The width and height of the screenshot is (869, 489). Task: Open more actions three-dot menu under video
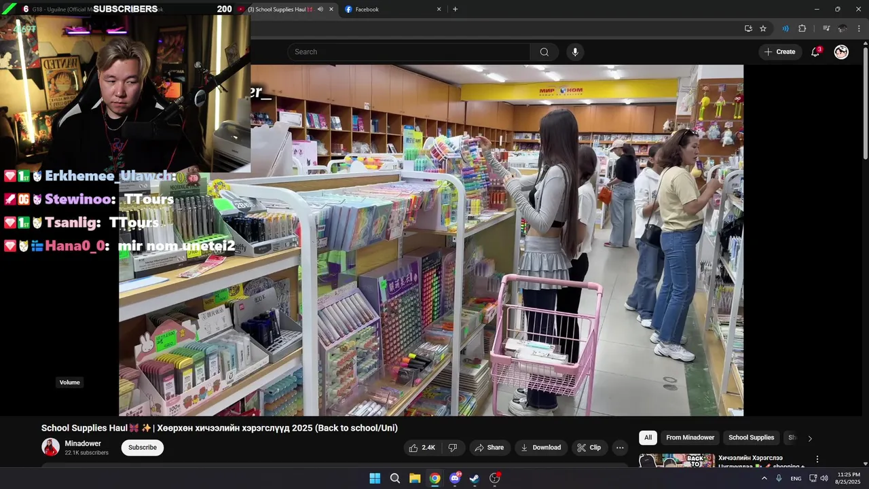pyautogui.click(x=620, y=448)
